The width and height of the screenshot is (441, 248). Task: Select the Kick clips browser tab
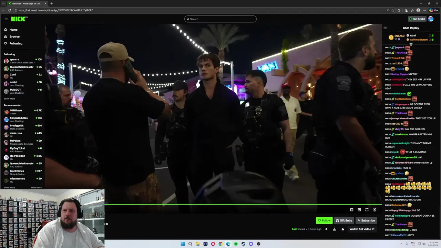27,3
